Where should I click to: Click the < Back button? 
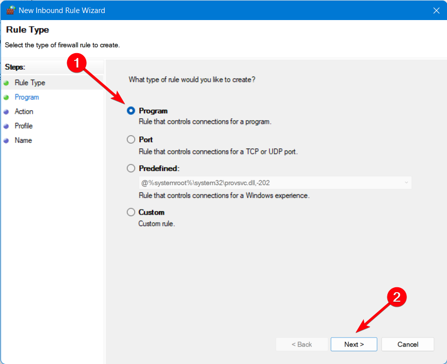pyautogui.click(x=302, y=344)
